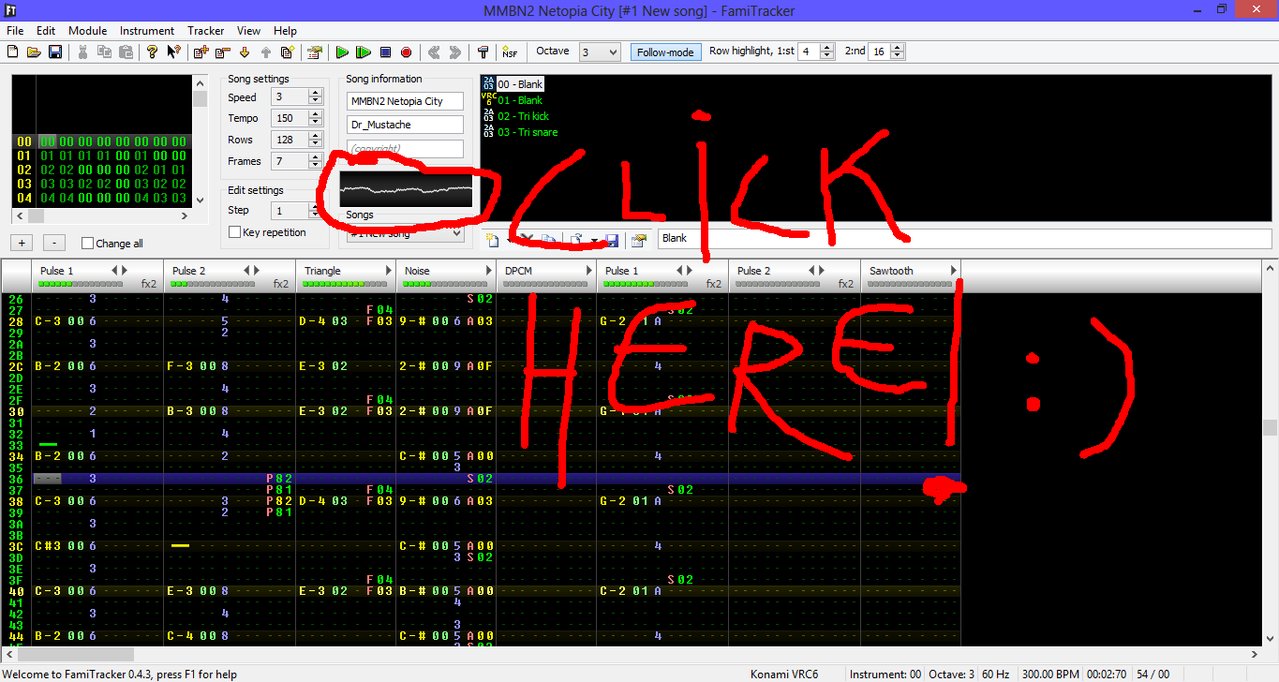The width and height of the screenshot is (1279, 682).
Task: Enable the Change all checkbox
Action: tap(88, 244)
